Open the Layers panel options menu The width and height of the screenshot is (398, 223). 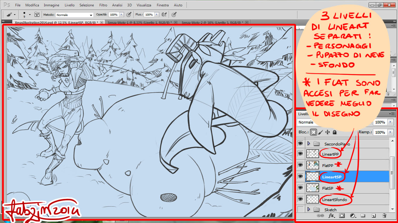392,114
